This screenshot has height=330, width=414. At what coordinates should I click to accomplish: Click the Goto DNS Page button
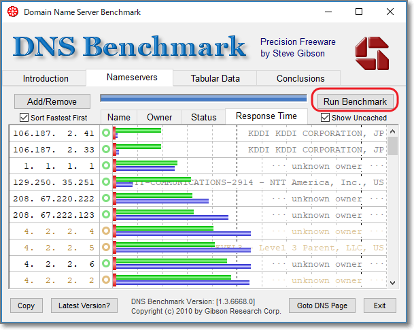(323, 306)
